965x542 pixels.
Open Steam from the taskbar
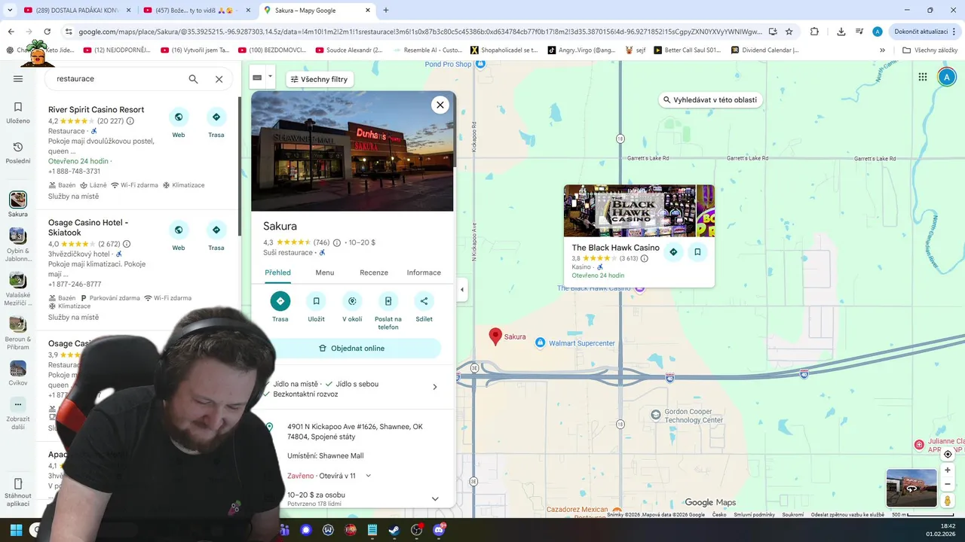coord(394,530)
